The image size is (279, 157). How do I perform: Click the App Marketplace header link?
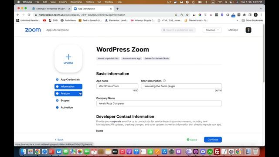[x=58, y=30]
